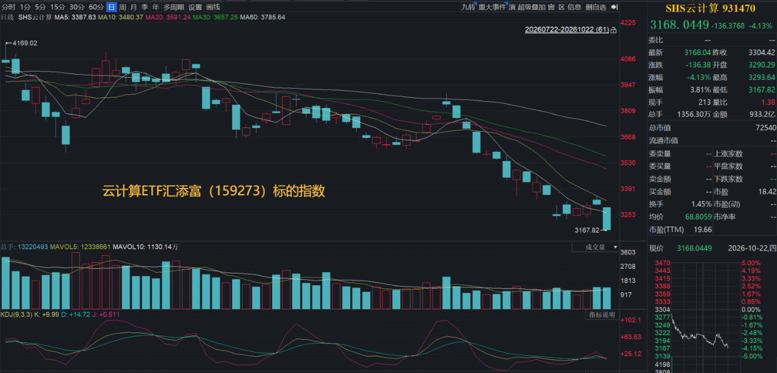Click the MA60: 3785.64 indicator label
This screenshot has width=777, height=373.
pyautogui.click(x=262, y=17)
